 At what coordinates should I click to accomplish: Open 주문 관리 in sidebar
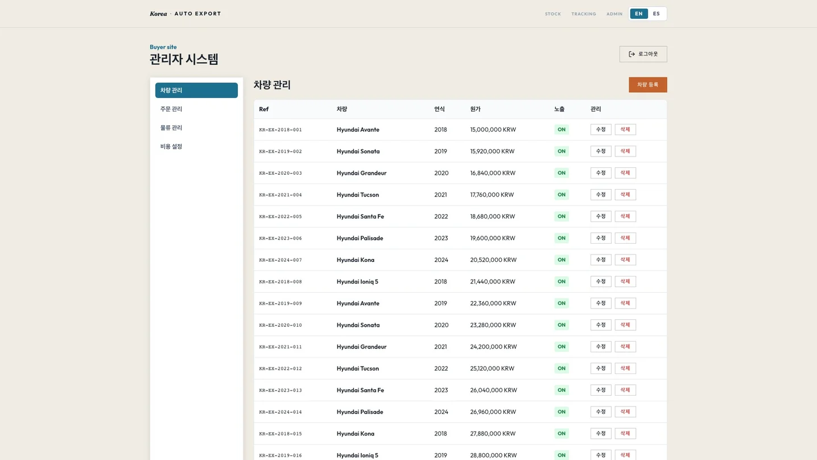click(x=196, y=109)
